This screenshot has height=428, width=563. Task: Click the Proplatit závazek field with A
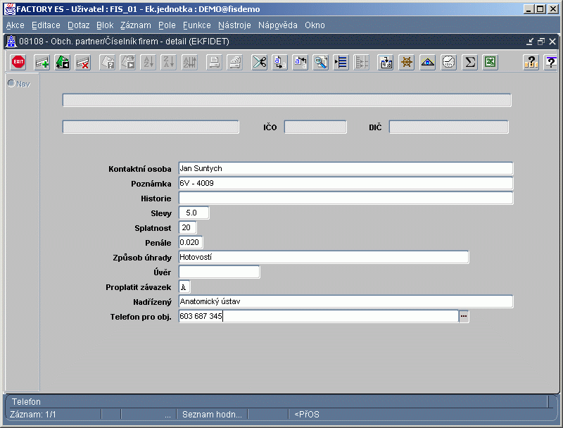[184, 287]
